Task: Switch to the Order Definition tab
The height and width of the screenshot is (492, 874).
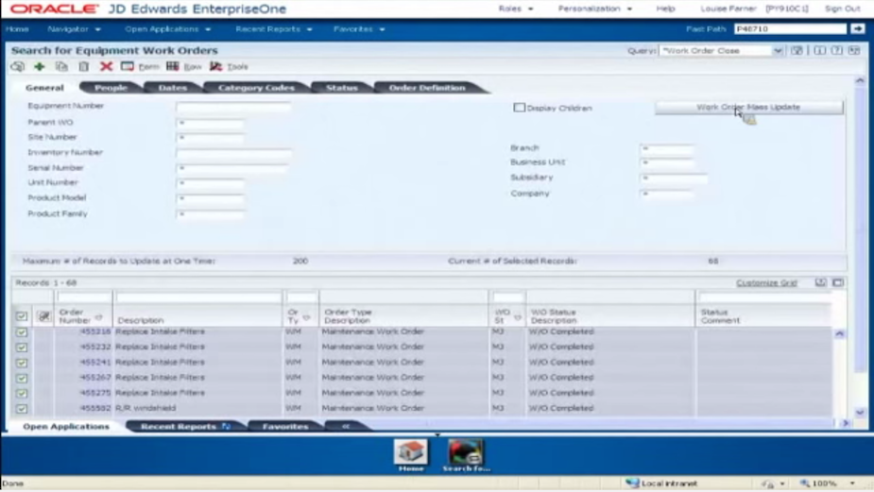Action: (x=427, y=88)
